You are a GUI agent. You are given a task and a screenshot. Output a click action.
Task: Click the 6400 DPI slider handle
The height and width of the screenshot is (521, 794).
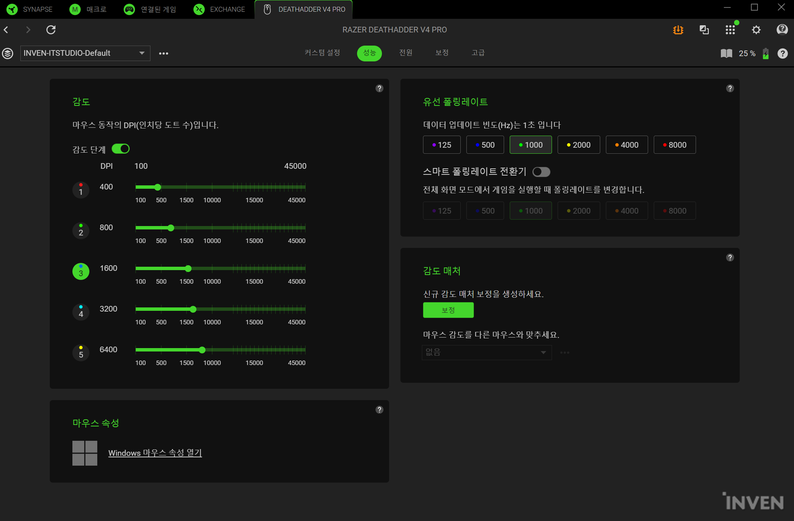[x=202, y=350]
